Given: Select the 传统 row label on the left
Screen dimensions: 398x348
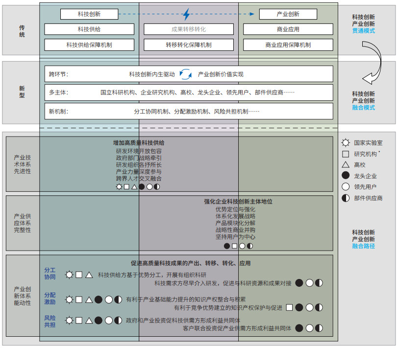Looking at the screenshot, I should pyautogui.click(x=22, y=31).
